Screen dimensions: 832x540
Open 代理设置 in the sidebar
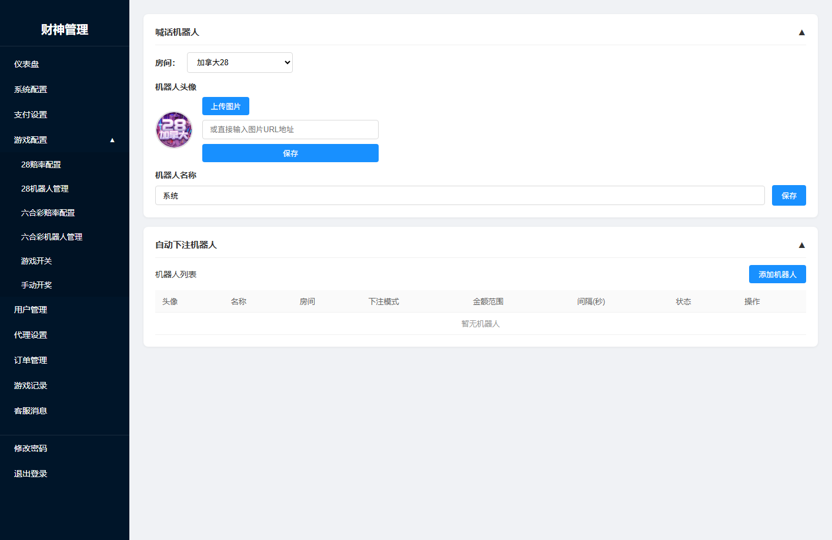tap(31, 335)
